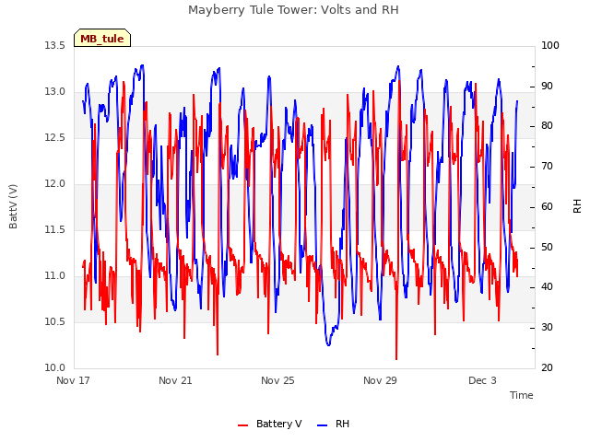Click the 10.5 voltage tick label

[x=55, y=322]
